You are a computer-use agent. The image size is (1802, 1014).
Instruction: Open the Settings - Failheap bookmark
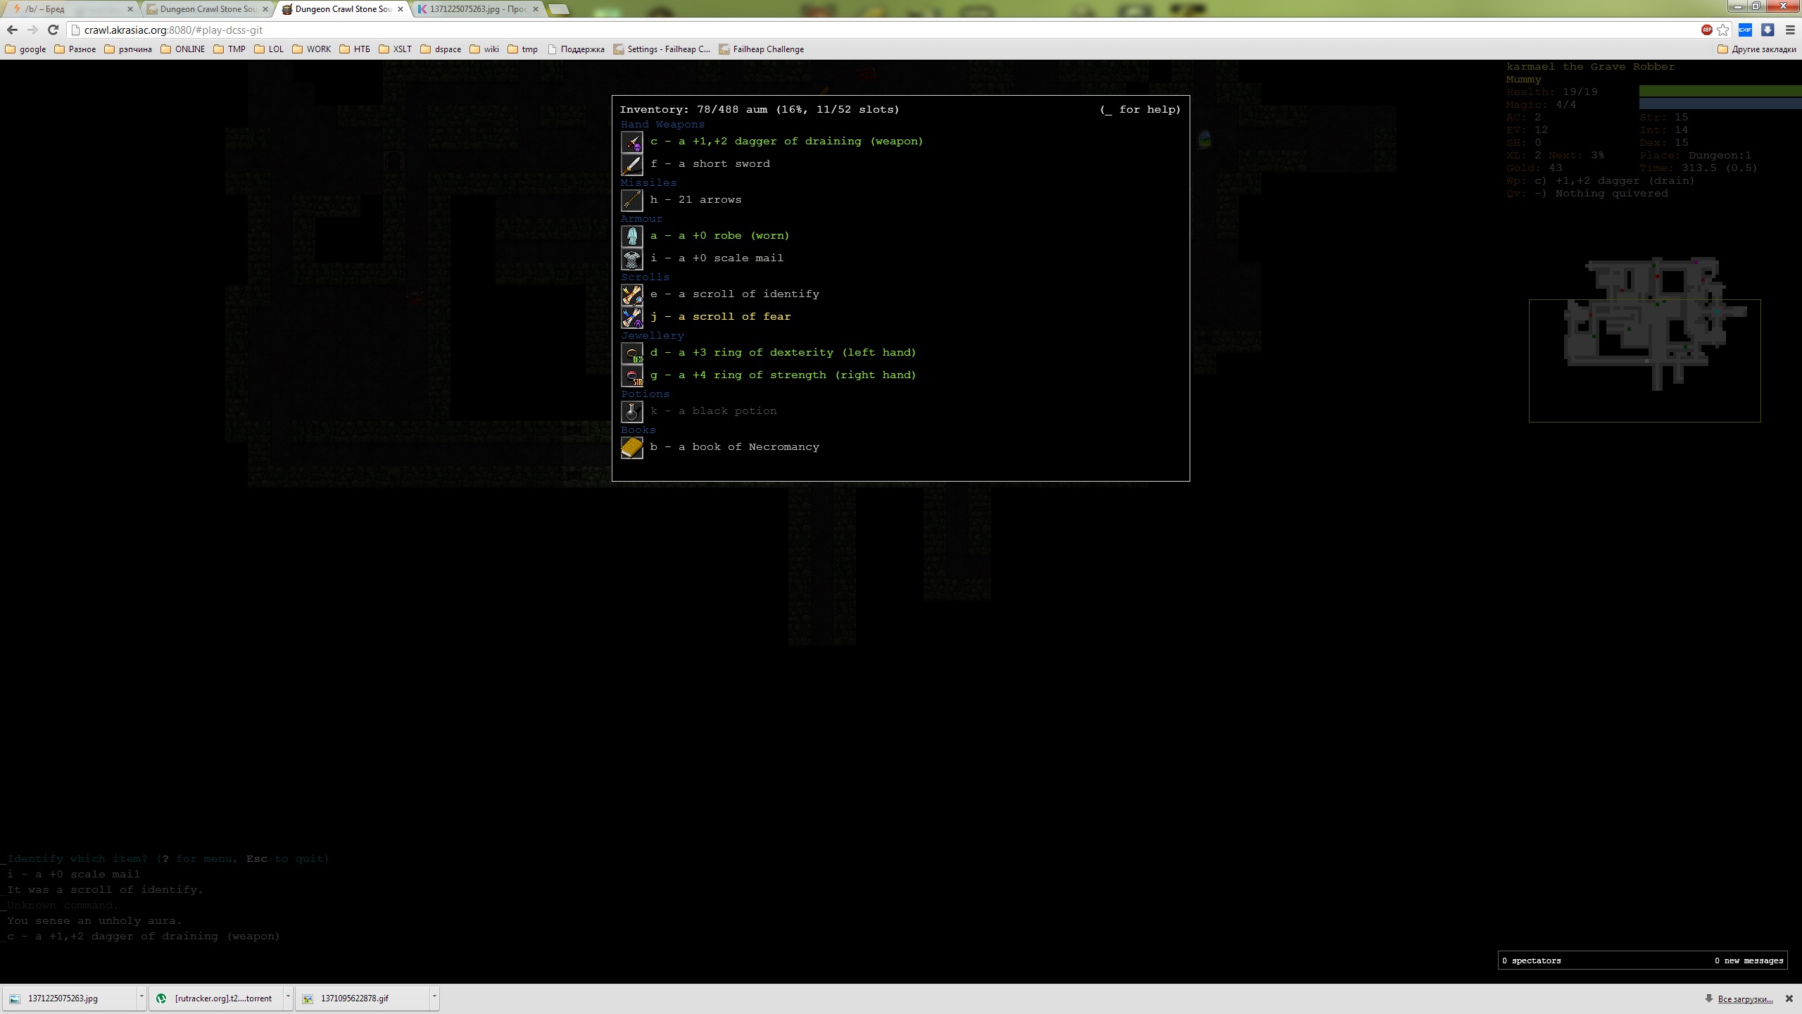(x=662, y=49)
